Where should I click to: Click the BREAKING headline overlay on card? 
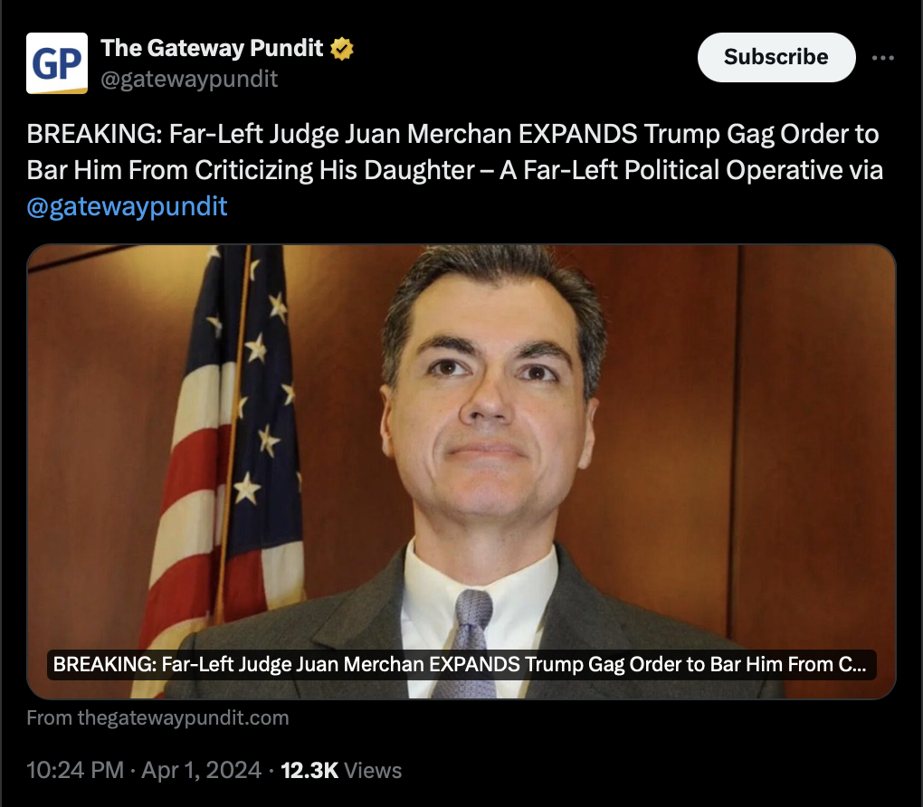click(461, 665)
